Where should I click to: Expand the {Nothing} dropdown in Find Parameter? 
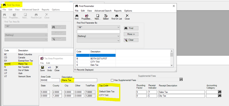coord(118,36)
